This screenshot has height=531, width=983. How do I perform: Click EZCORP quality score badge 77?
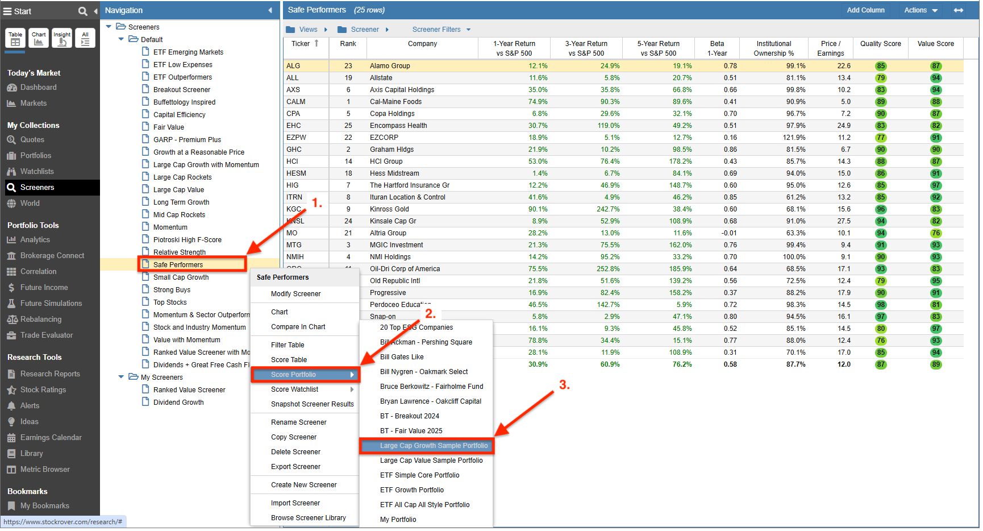[881, 138]
